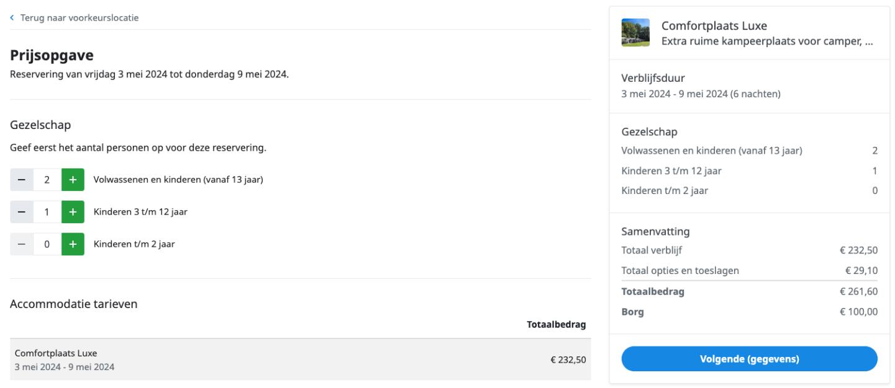895x388 pixels.
Task: Add a child t/m 2 jaar
Action: [x=73, y=244]
